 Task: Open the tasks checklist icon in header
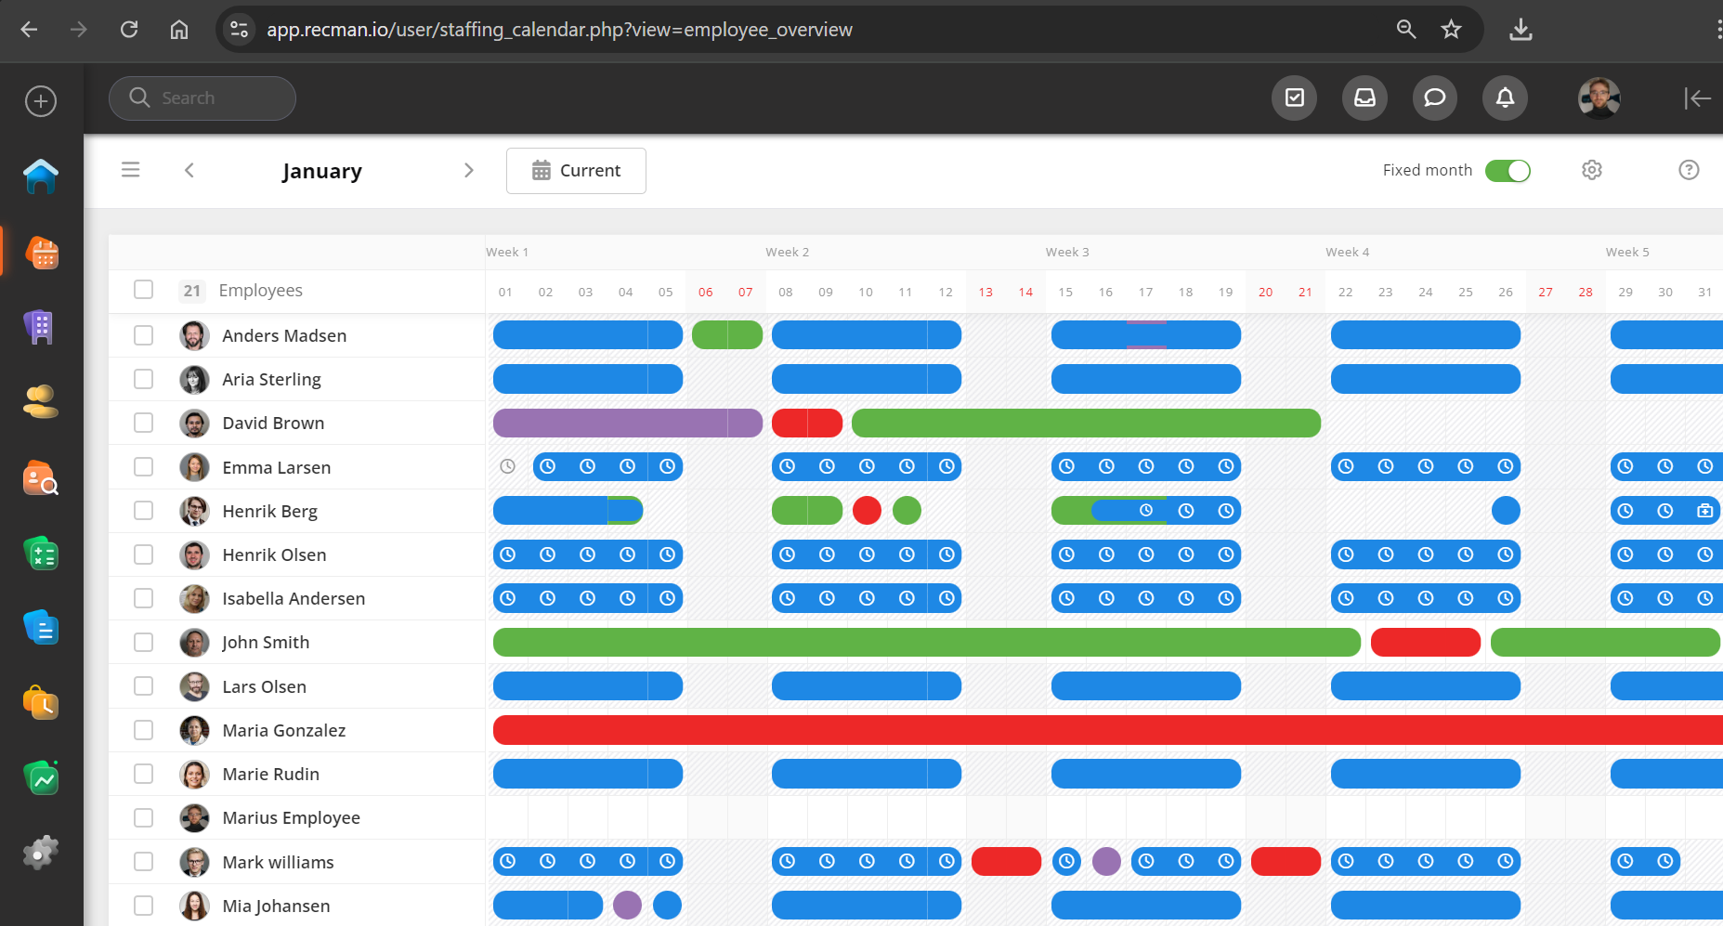[x=1294, y=98]
